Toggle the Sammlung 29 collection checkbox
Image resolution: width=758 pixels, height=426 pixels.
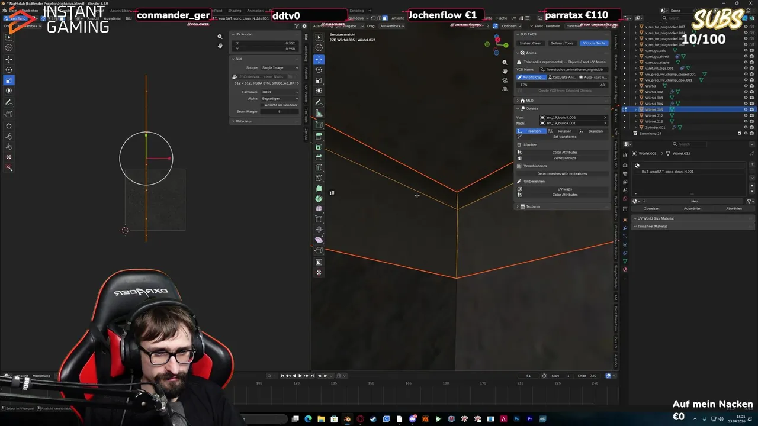coord(739,133)
